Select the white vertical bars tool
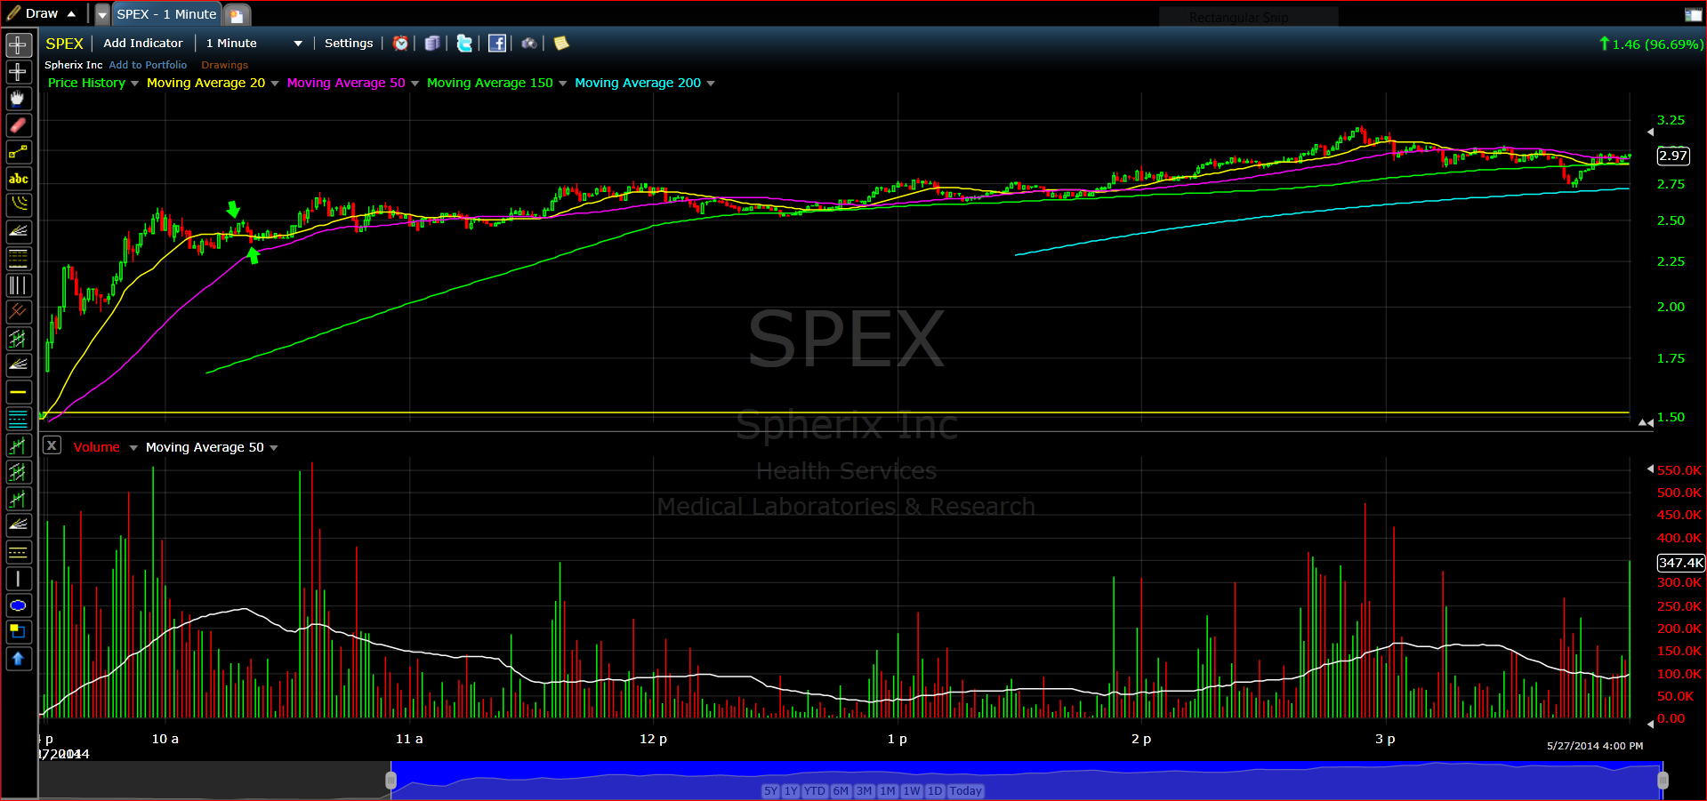1707x801 pixels. 18,285
